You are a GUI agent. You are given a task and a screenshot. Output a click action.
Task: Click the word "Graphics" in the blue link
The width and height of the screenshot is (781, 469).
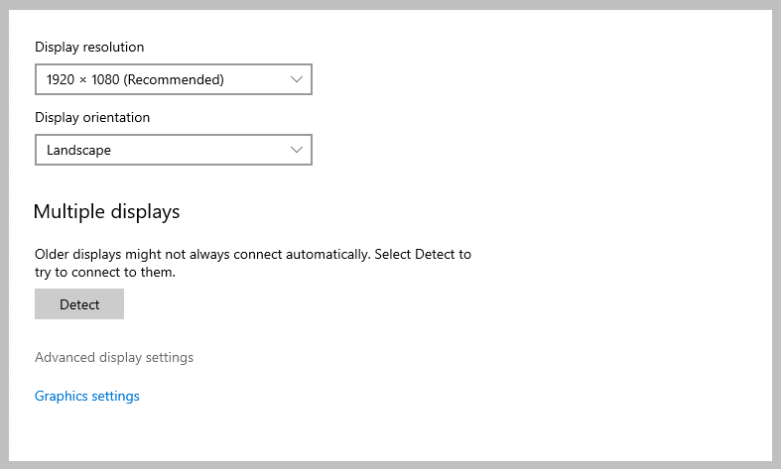[x=61, y=397]
